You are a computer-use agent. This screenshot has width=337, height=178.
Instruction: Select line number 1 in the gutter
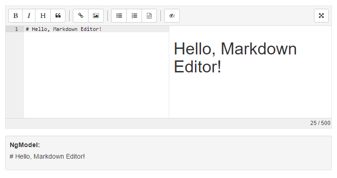[16, 29]
